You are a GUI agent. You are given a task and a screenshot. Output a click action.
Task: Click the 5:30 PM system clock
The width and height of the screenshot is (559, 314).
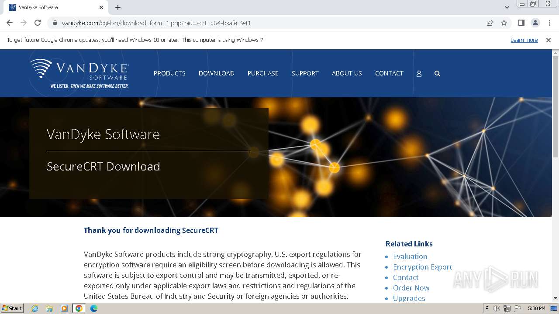[536, 308]
